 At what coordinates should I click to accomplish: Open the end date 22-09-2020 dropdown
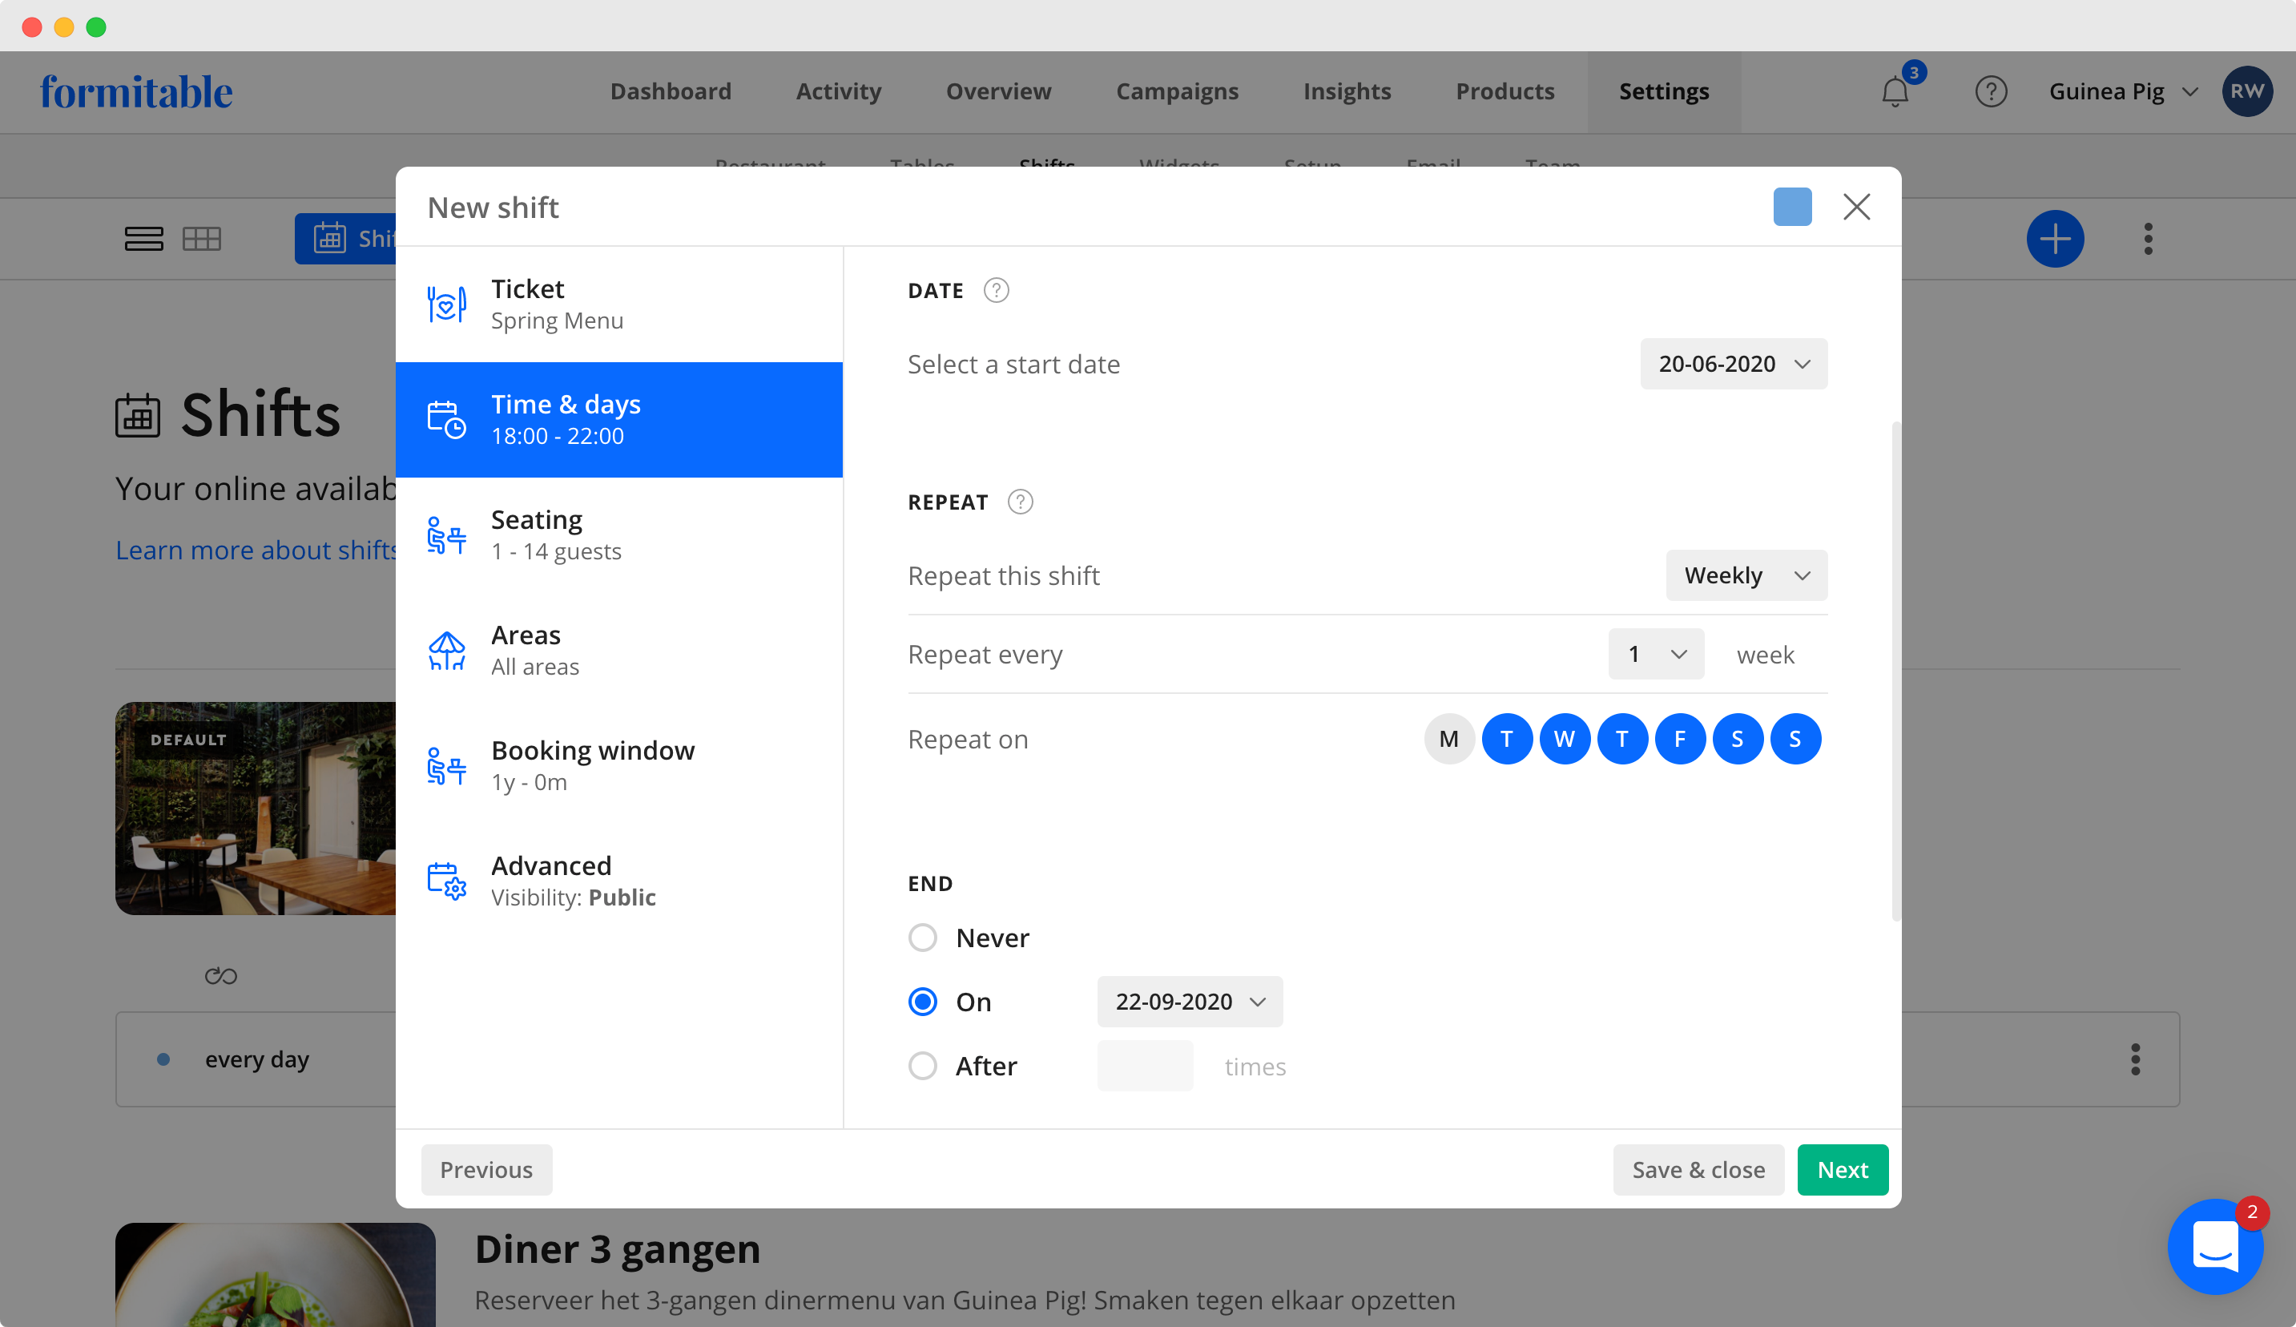1189,1002
